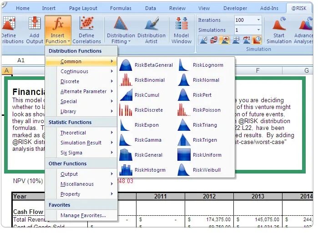Open the Simulations count dropdown
The image size is (318, 233).
[x=258, y=30]
